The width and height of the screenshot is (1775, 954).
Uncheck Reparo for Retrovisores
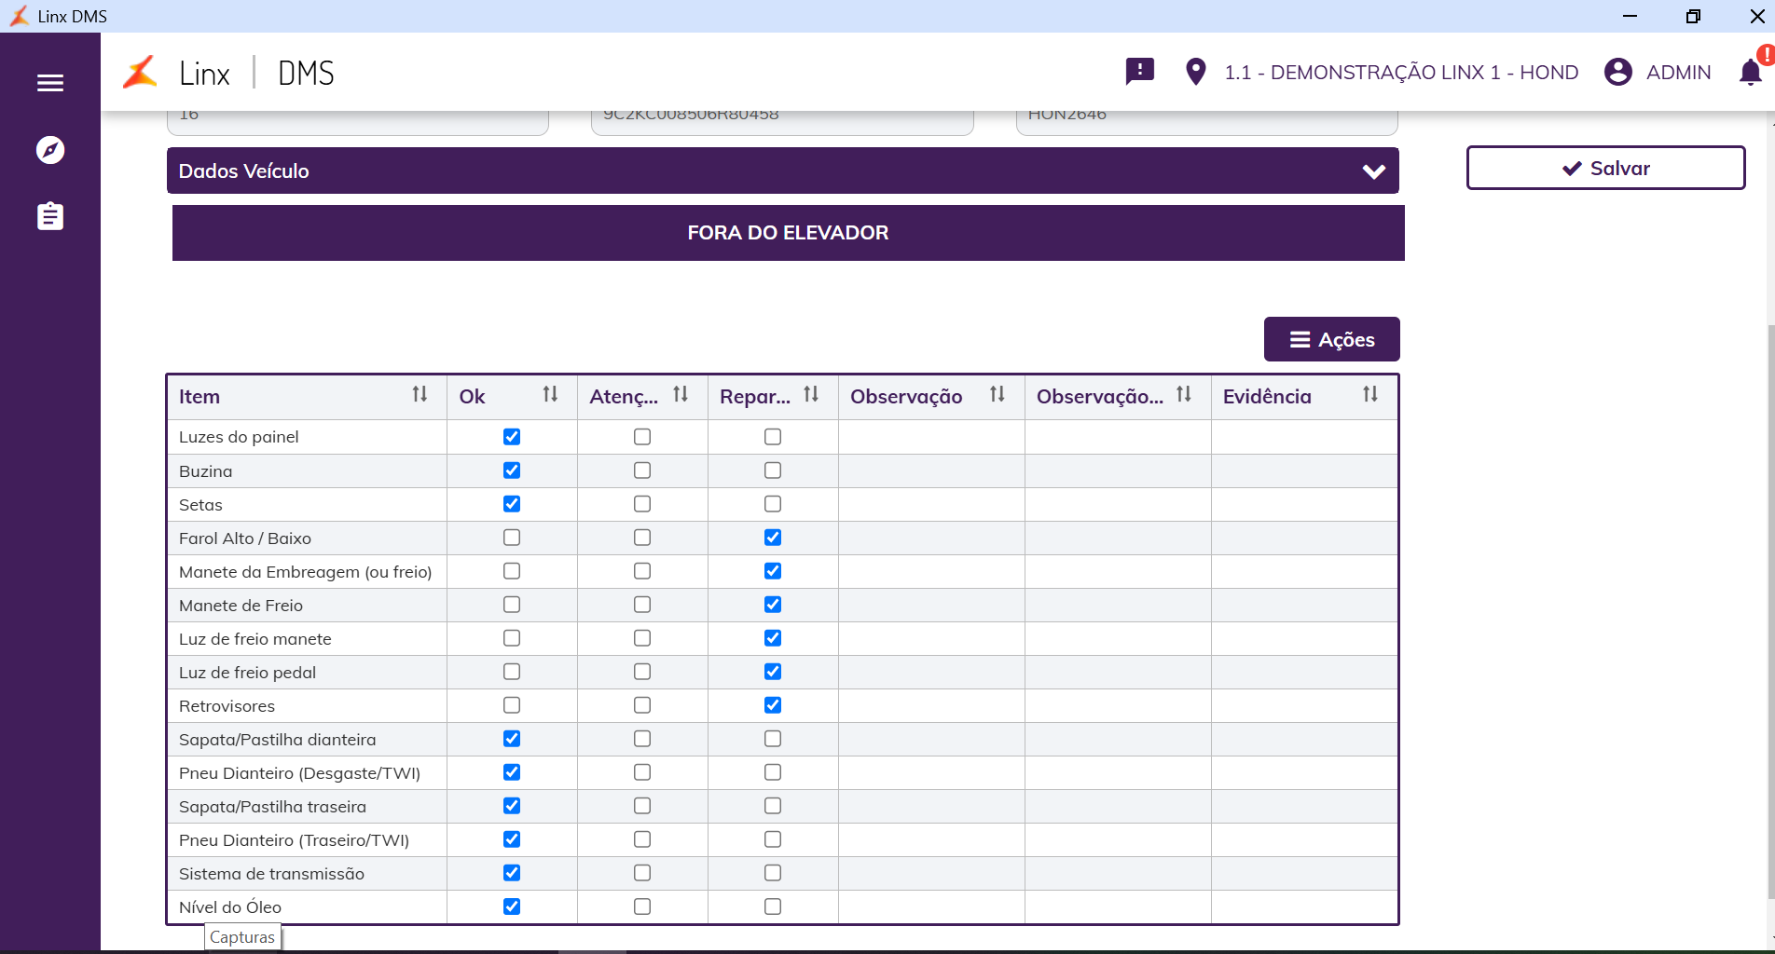(773, 705)
